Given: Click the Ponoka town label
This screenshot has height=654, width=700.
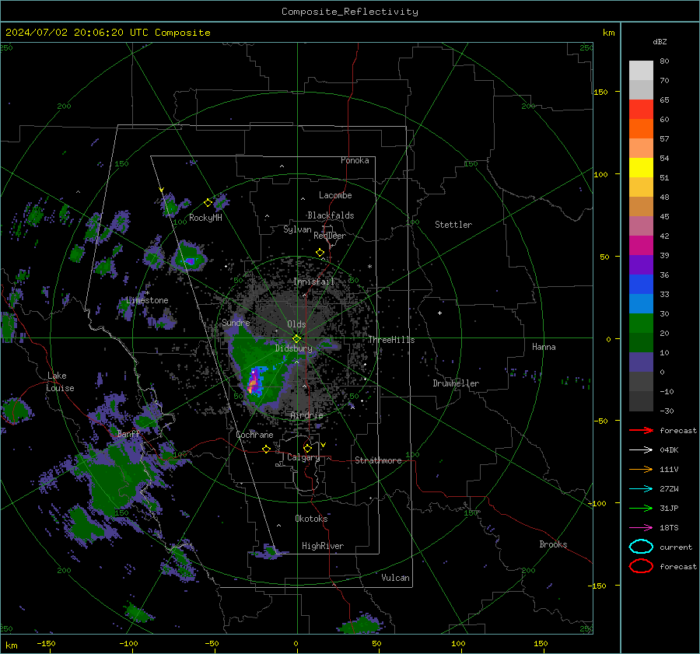Looking at the screenshot, I should click(x=355, y=160).
